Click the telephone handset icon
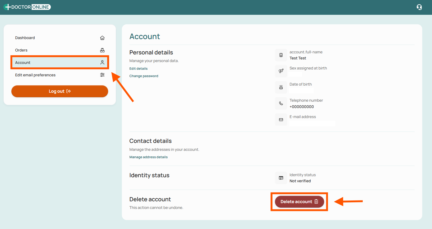 (x=281, y=103)
